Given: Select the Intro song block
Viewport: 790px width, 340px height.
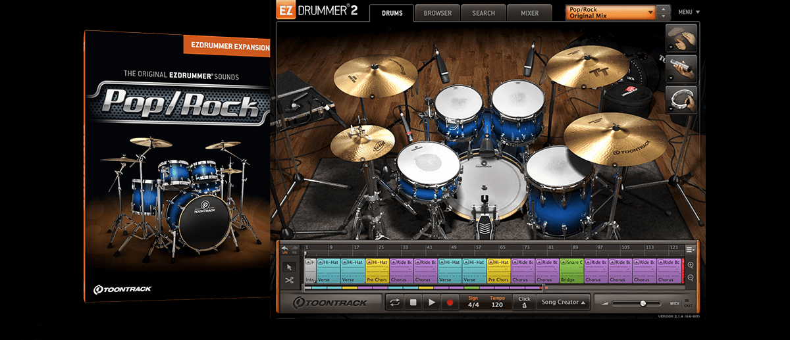Looking at the screenshot, I should tap(309, 270).
